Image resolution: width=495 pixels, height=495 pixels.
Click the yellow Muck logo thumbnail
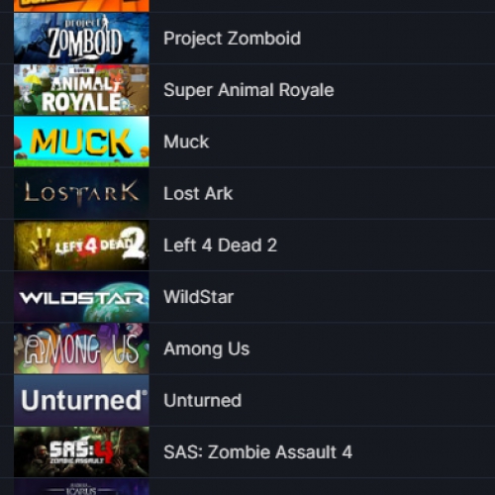click(x=81, y=142)
